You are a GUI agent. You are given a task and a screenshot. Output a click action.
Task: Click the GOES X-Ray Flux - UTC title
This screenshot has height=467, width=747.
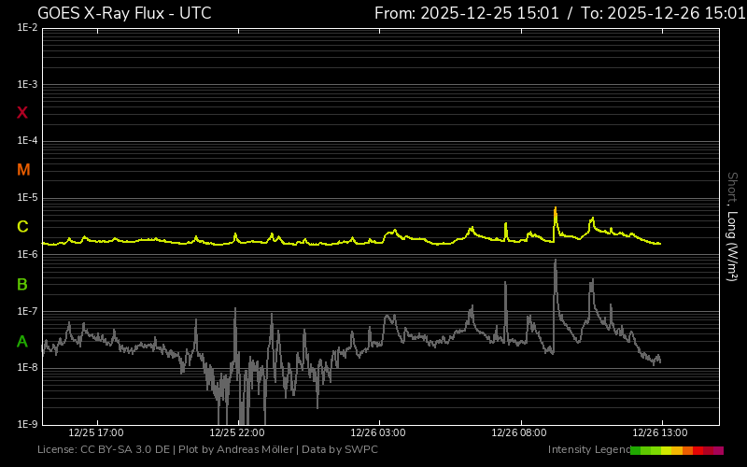coord(124,13)
